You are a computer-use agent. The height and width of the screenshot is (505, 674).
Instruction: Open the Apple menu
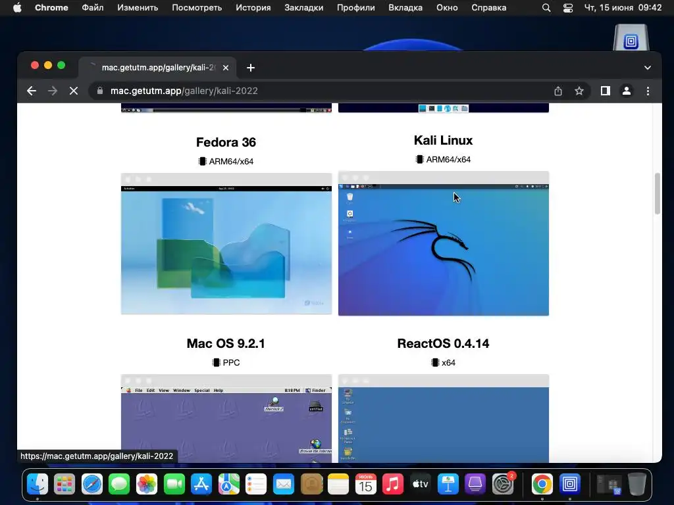coord(17,8)
